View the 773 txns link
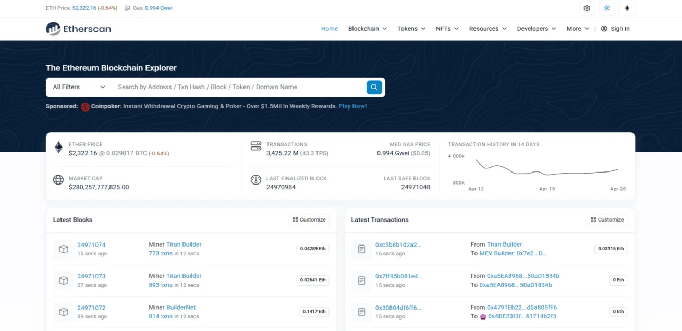The image size is (682, 331). pyautogui.click(x=161, y=254)
